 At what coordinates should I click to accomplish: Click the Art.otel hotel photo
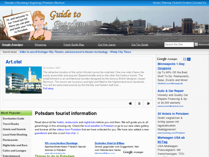[24, 80]
